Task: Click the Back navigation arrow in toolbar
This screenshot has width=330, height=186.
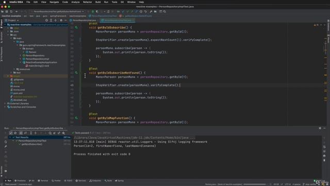Action: pos(16,11)
